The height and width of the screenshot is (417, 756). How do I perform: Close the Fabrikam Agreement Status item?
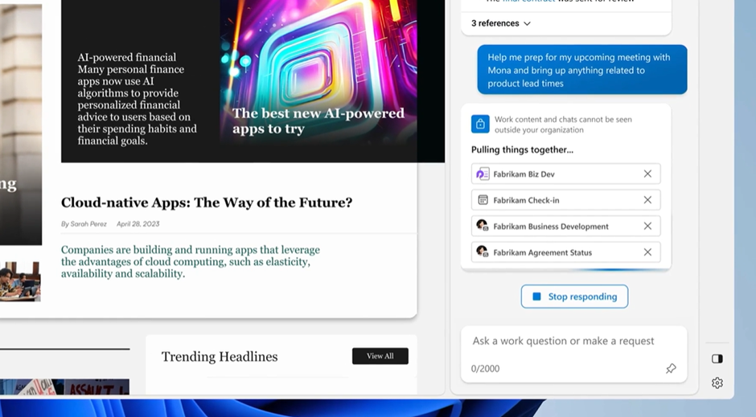click(647, 252)
